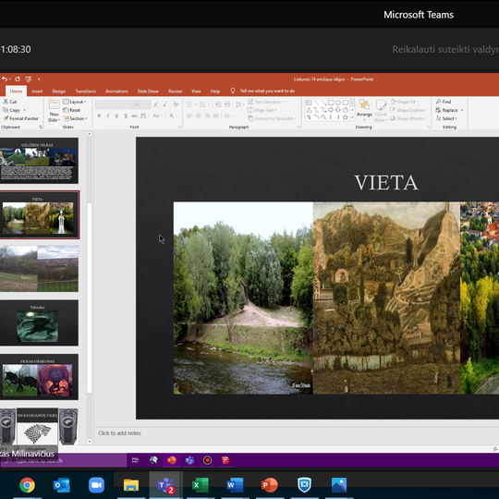The height and width of the screenshot is (499, 499).
Task: Click the New Slide icon
Action: pos(54,110)
